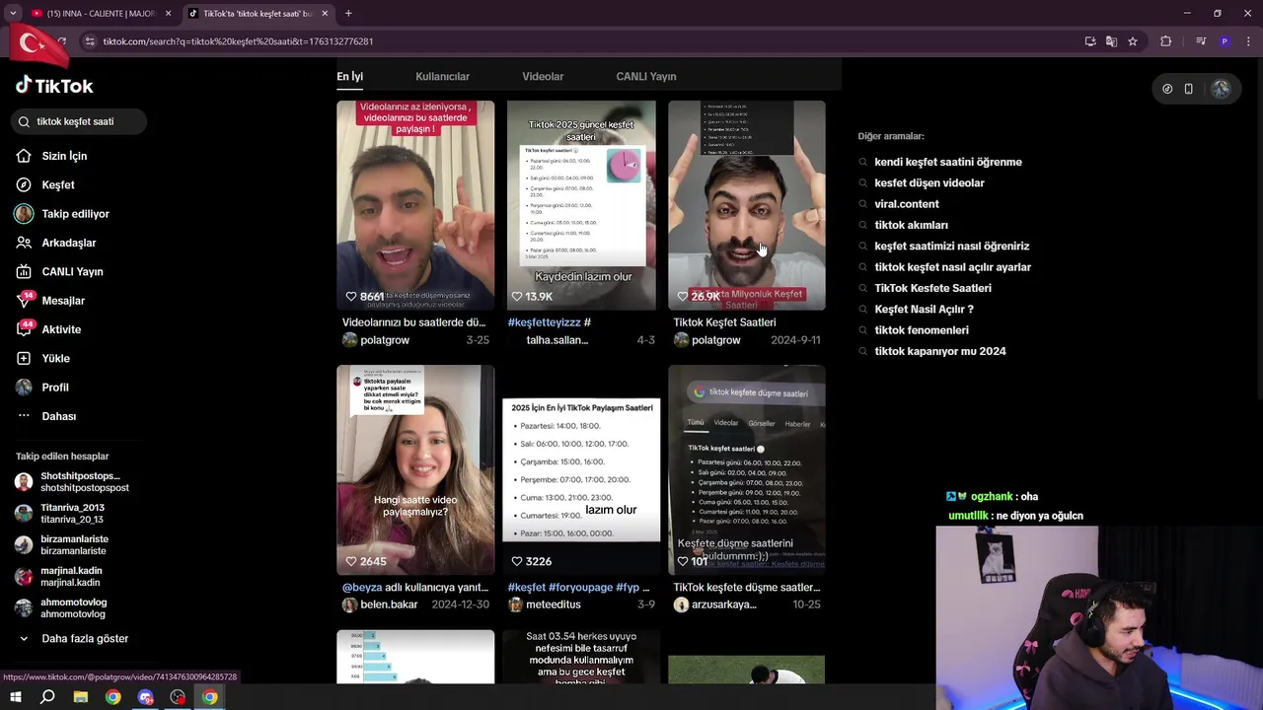
Task: Open Aktivite notifications
Action: (x=47, y=329)
